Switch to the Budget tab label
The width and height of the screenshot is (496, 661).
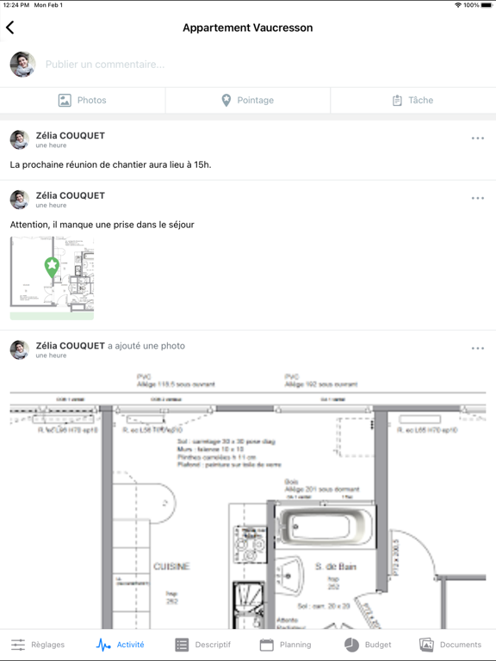(378, 645)
